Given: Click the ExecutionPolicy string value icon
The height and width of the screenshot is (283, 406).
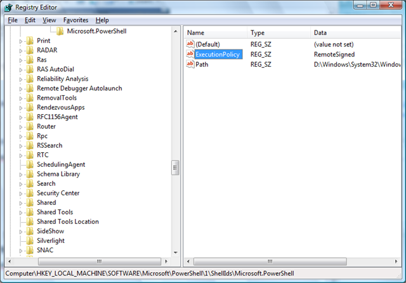Looking at the screenshot, I should click(x=190, y=54).
